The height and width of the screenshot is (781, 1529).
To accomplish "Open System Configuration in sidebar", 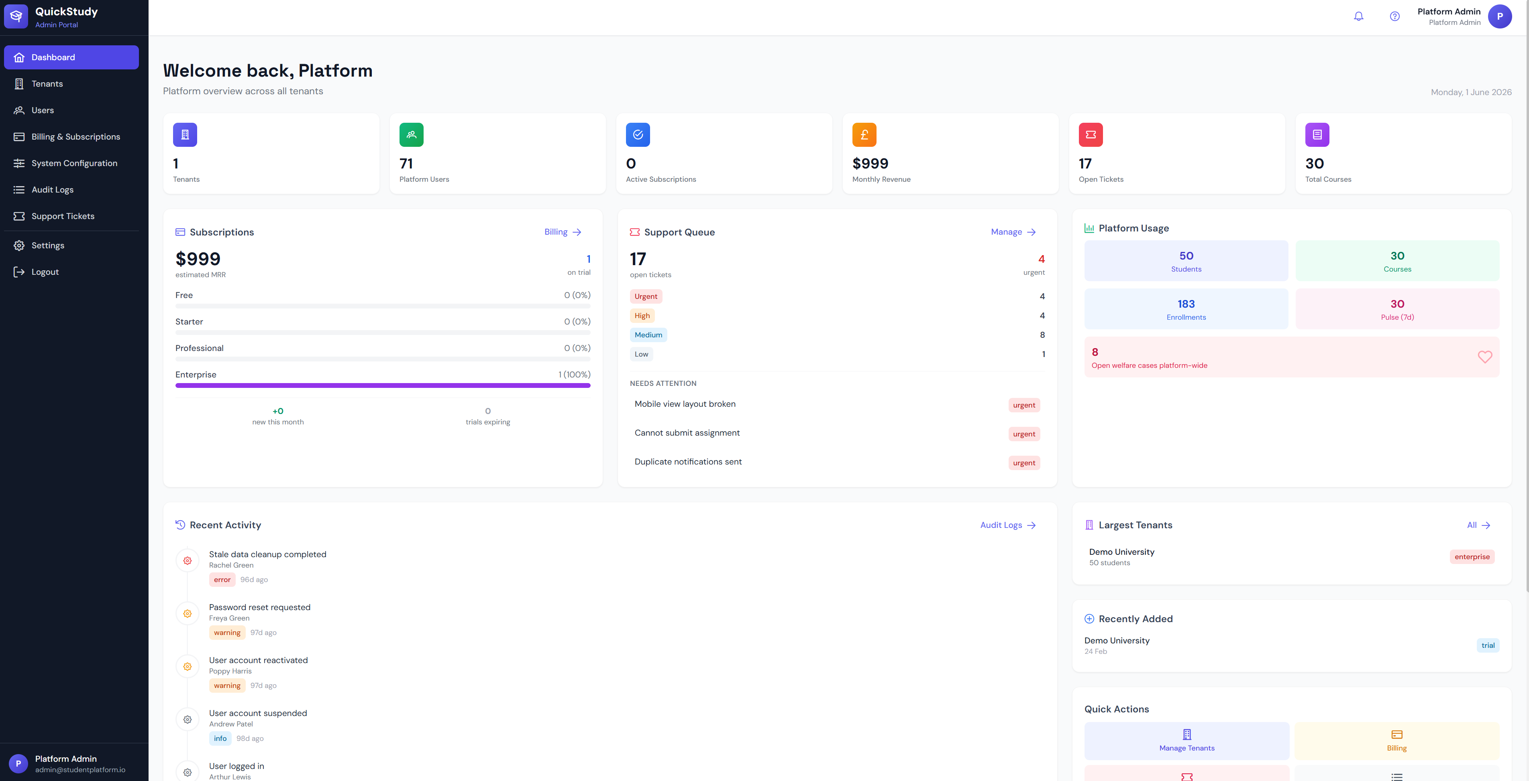I will [x=71, y=163].
